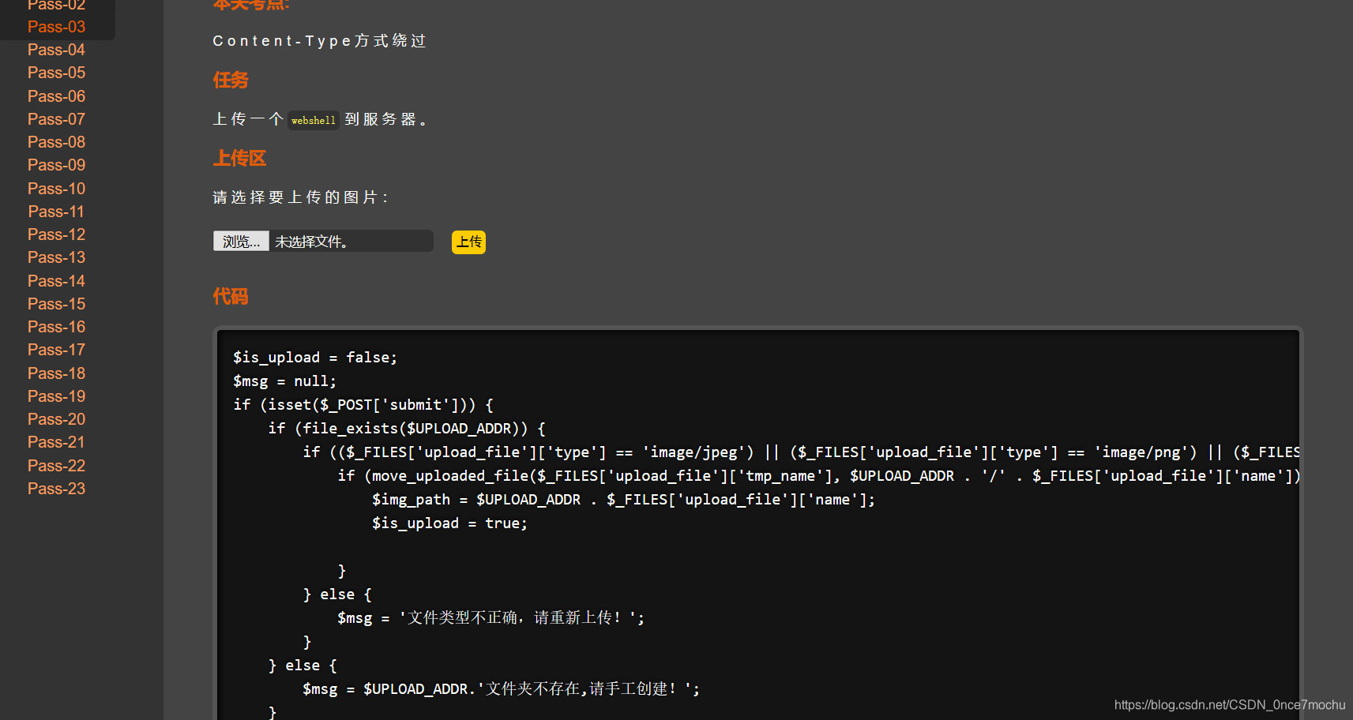This screenshot has width=1353, height=720.
Task: Click the 未选择文件 file name field
Action: coord(351,242)
